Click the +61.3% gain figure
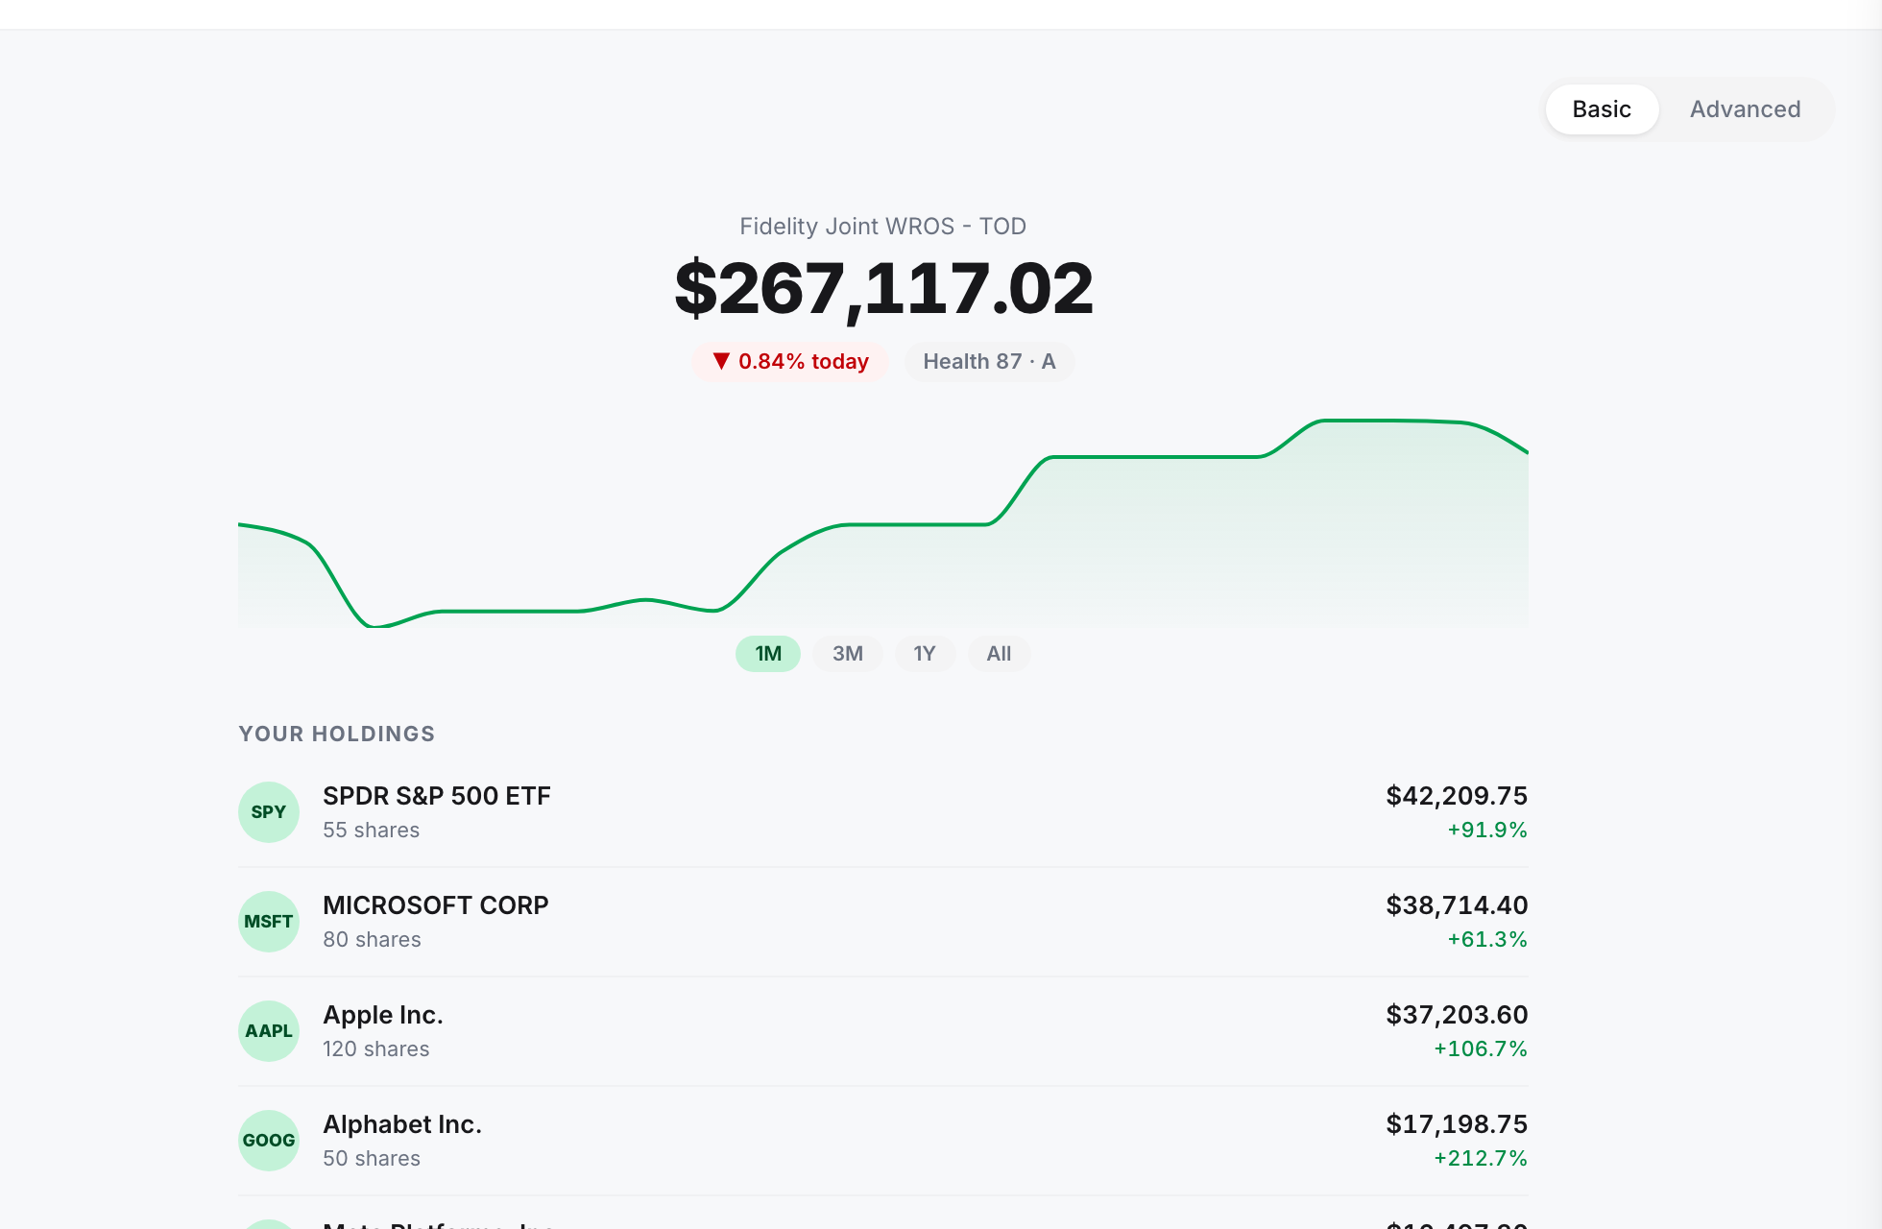This screenshot has width=1882, height=1229. point(1487,939)
